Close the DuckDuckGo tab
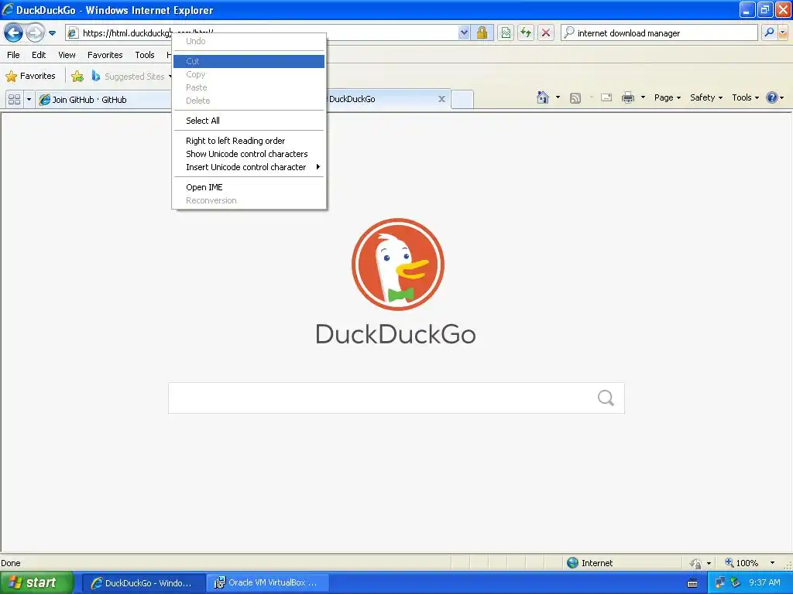 click(441, 99)
